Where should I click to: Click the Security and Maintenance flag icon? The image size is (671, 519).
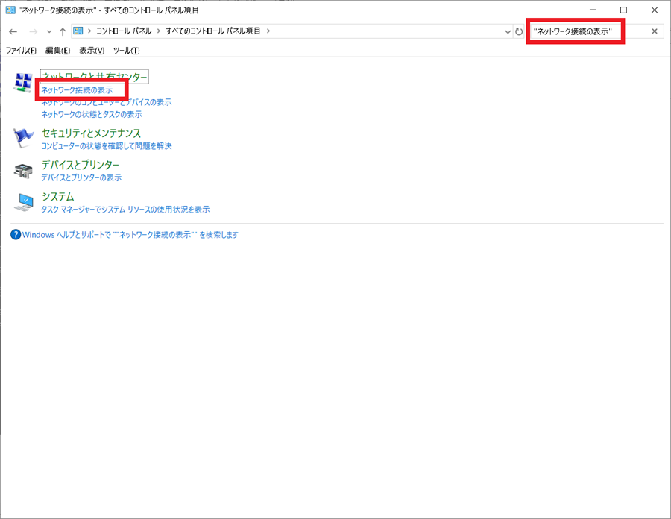[x=22, y=138]
